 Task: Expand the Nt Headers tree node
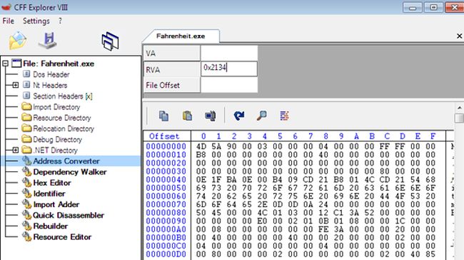tap(16, 85)
